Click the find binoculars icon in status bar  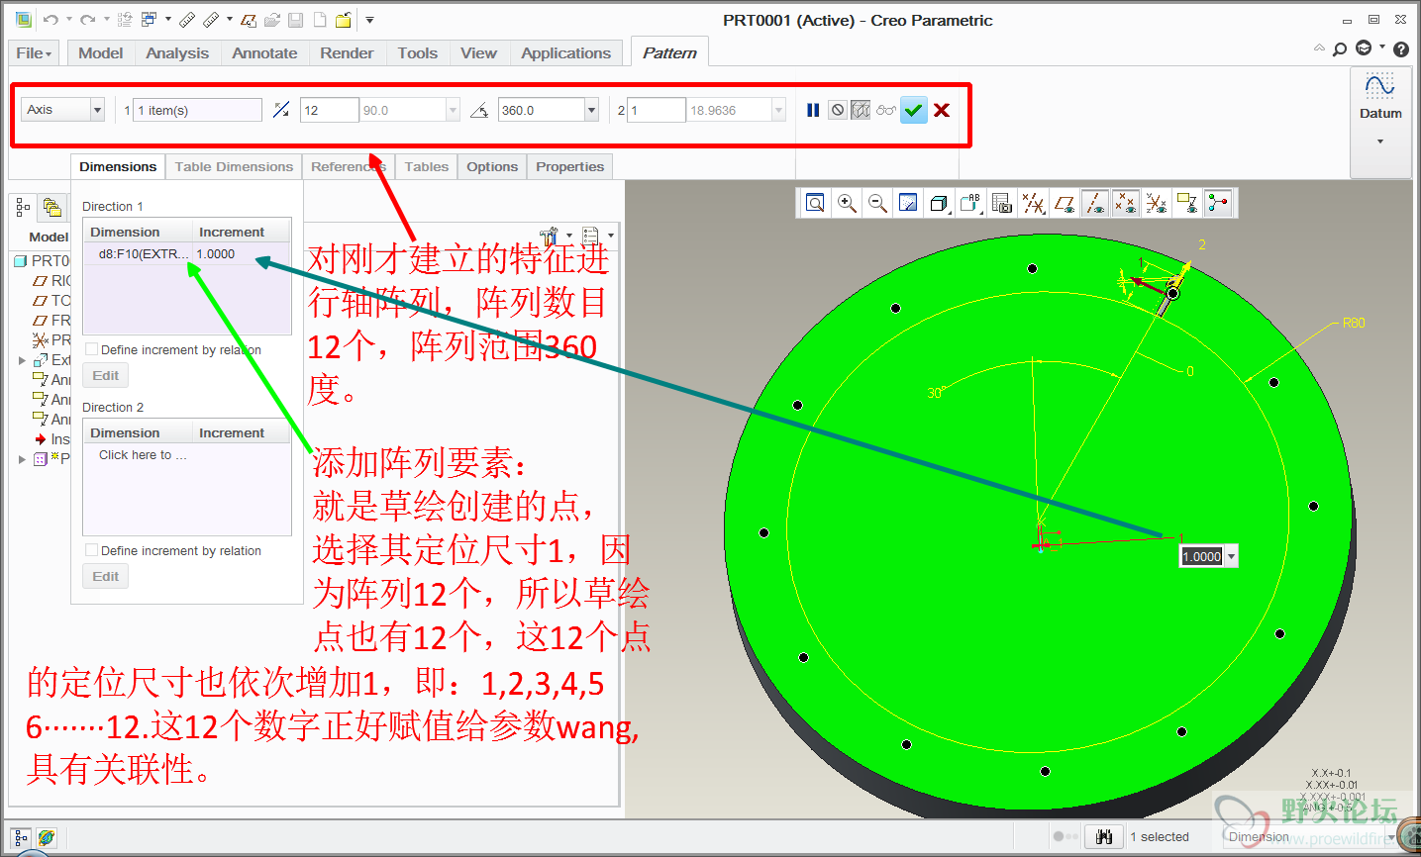pyautogui.click(x=1104, y=837)
